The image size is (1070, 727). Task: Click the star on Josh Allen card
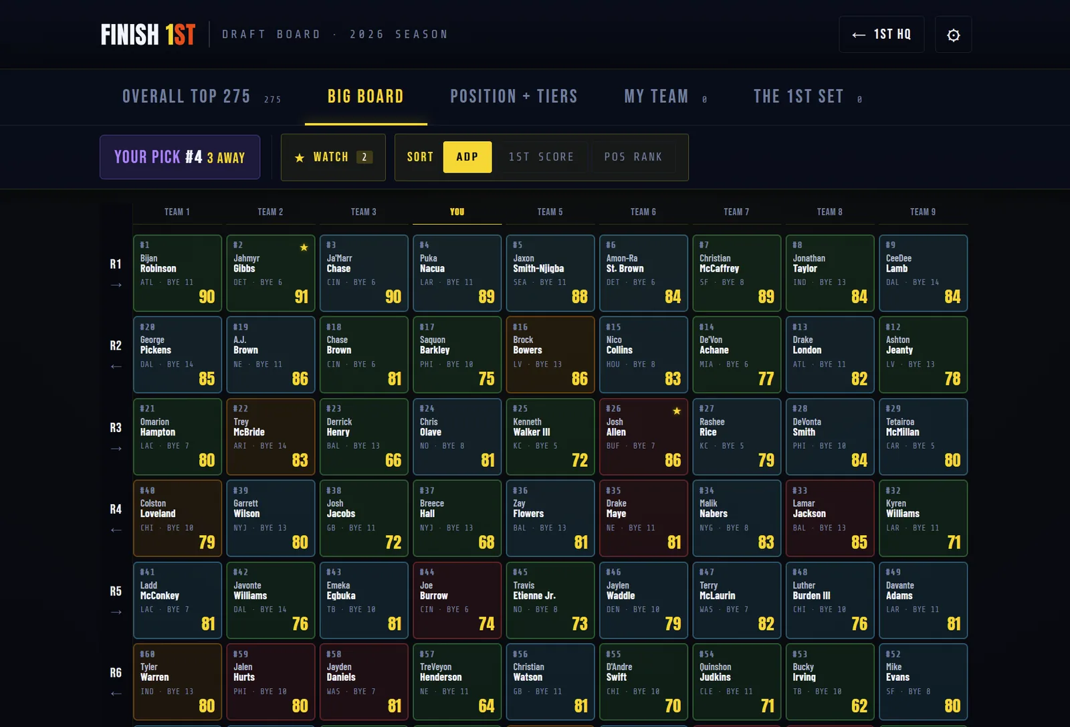coord(677,411)
